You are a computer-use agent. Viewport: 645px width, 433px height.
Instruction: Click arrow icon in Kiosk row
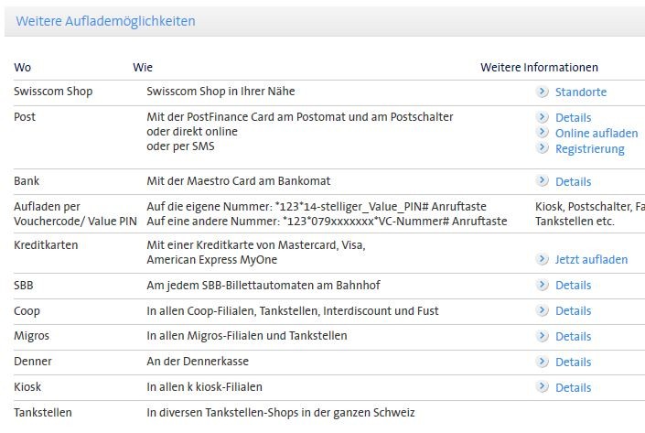[543, 387]
